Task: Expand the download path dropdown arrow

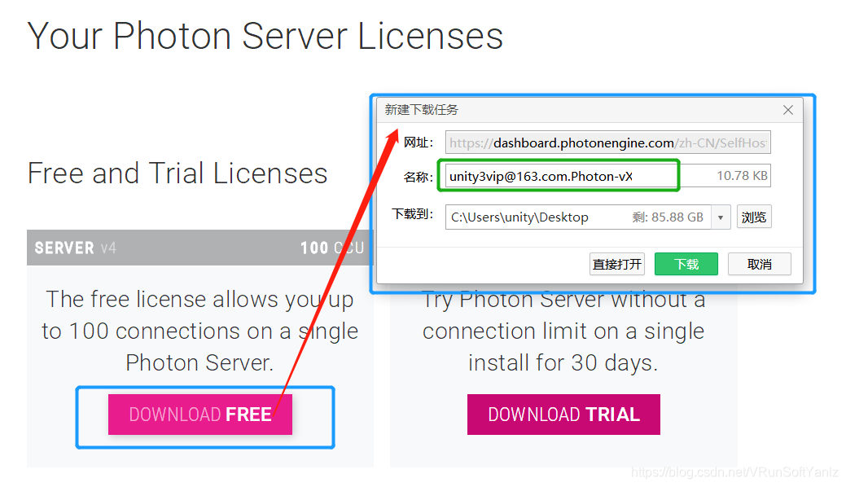Action: tap(721, 217)
